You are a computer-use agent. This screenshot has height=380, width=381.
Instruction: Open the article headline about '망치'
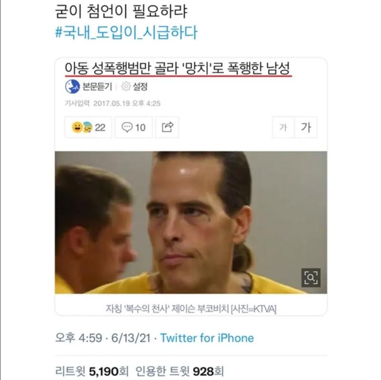pos(178,68)
